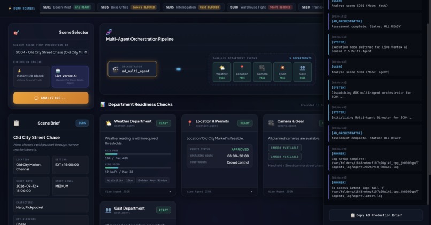Select the ad_multi_agent orchestrator node
Viewport: 431px width, 225px height.
pyautogui.click(x=132, y=69)
